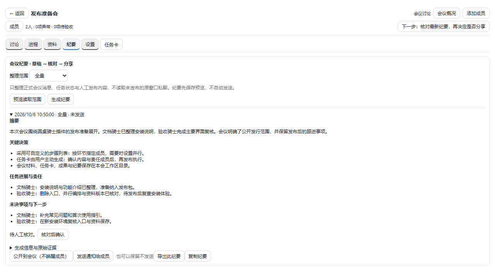Click 核对后确认 button
The image size is (495, 275).
(53, 234)
